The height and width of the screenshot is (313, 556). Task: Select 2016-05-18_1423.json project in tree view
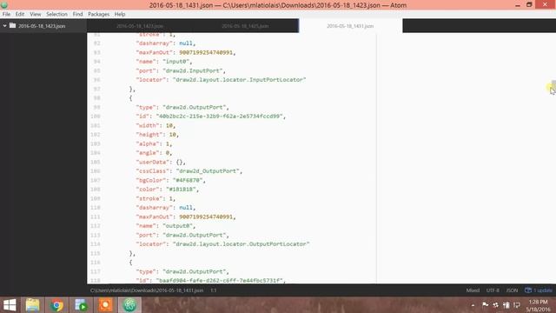(x=42, y=26)
